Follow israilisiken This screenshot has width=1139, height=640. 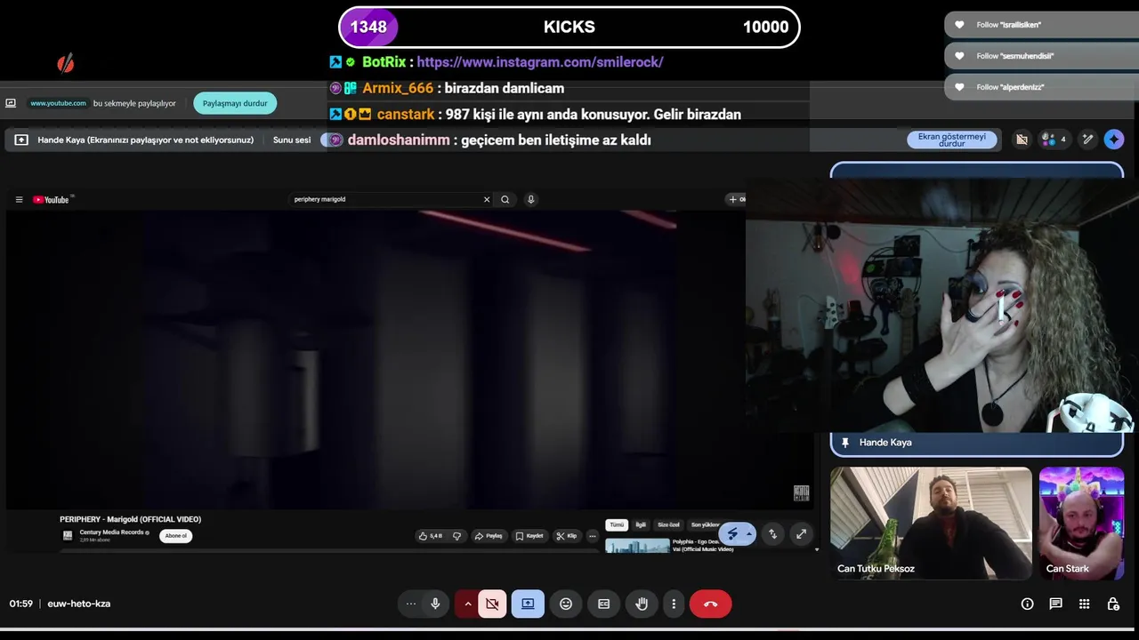1041,25
